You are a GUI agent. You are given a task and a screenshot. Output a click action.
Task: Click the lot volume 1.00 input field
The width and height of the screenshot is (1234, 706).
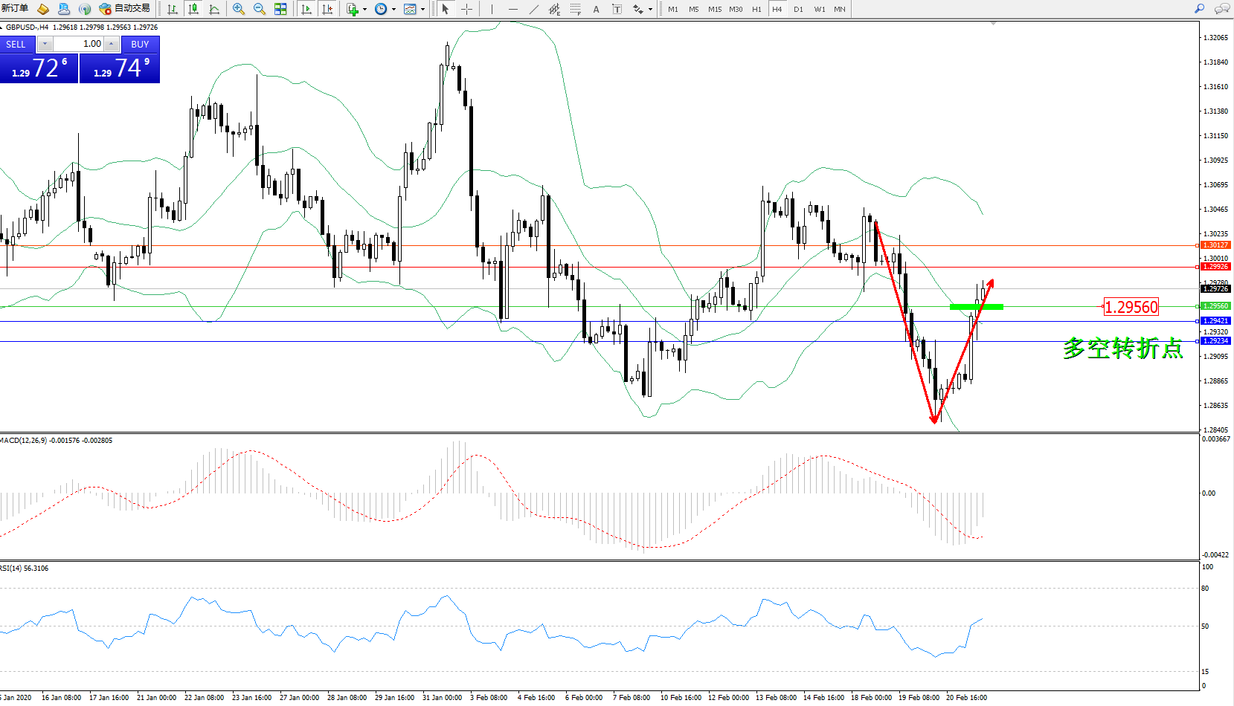pyautogui.click(x=79, y=44)
